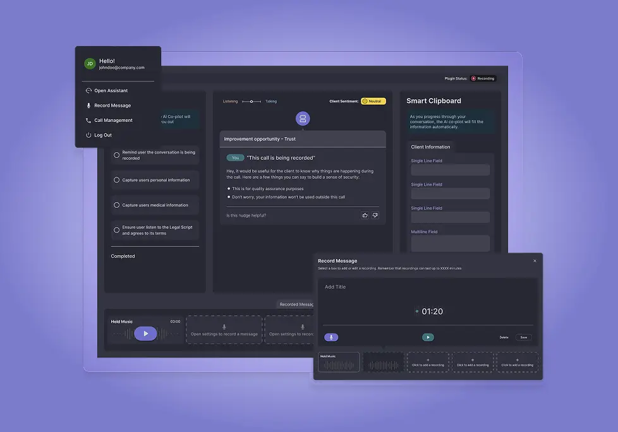This screenshot has width=618, height=432.
Task: Click the thumbs up icon on the nudge
Action: point(365,215)
